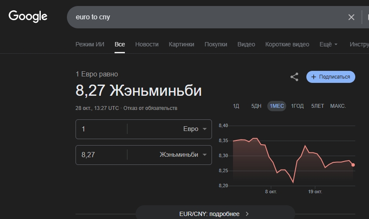Click the Подписаться follow button

[x=330, y=77]
